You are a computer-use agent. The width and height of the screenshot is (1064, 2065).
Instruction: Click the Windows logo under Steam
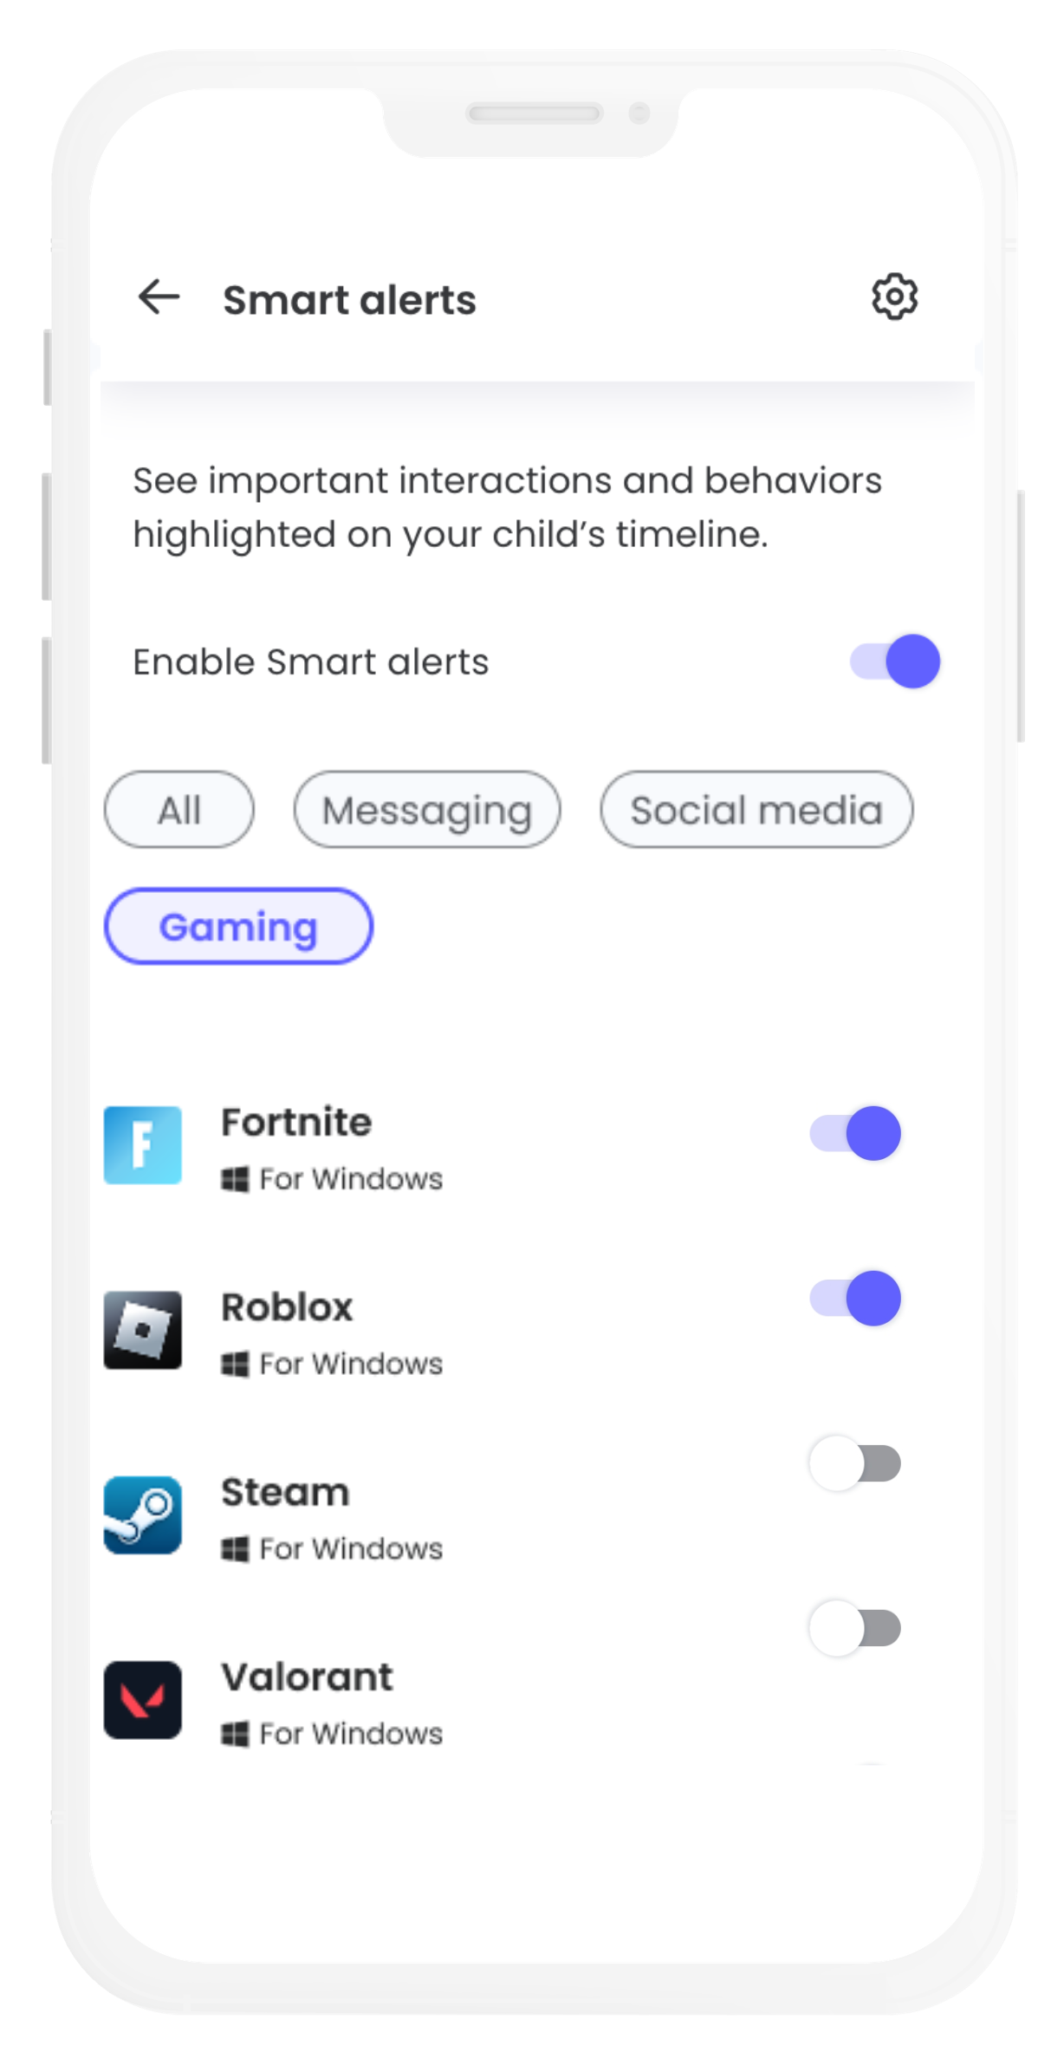pos(235,1549)
